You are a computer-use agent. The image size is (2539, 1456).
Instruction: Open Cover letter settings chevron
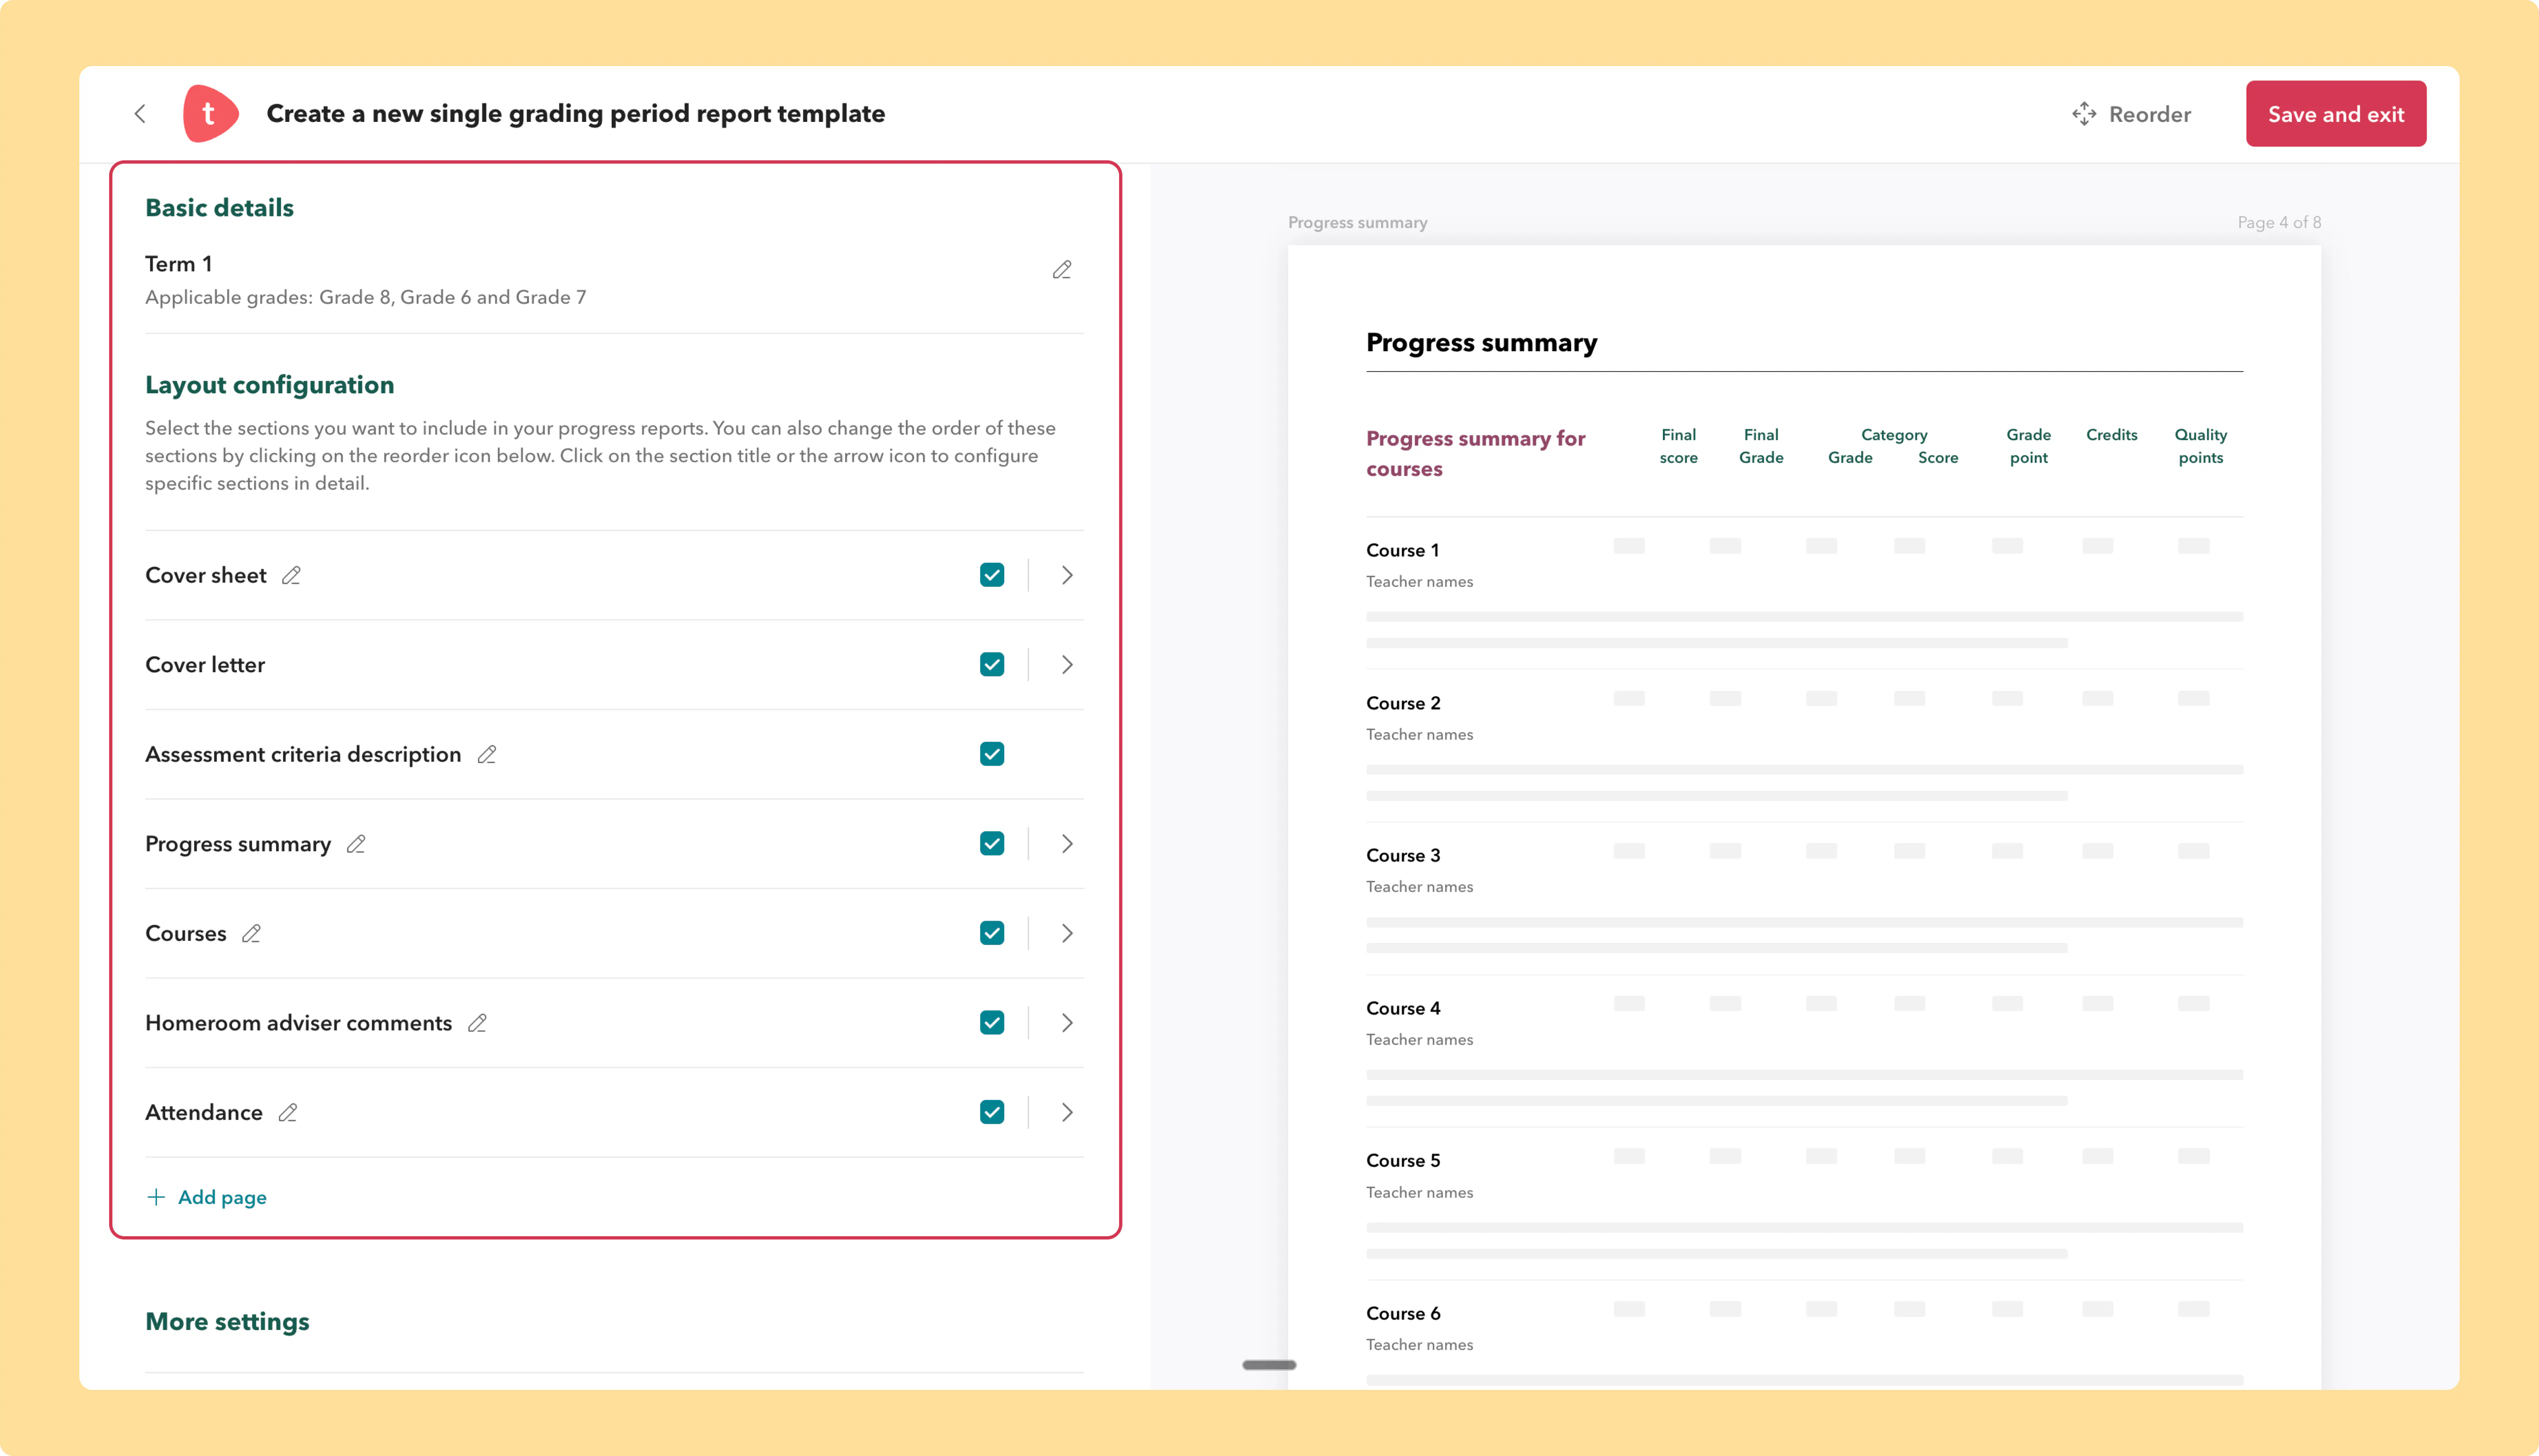coord(1067,665)
